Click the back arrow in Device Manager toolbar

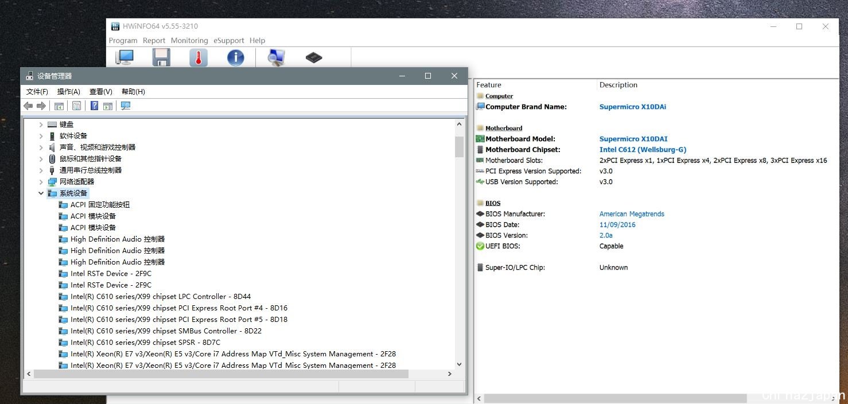28,106
